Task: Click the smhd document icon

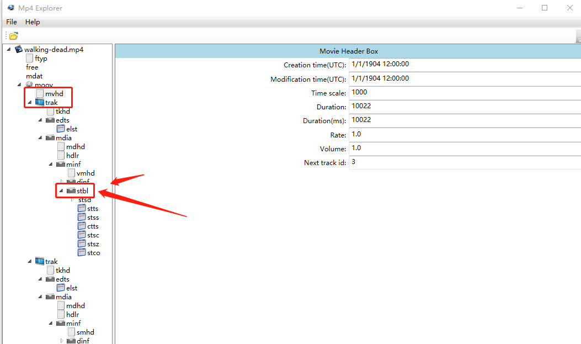Action: [x=72, y=332]
